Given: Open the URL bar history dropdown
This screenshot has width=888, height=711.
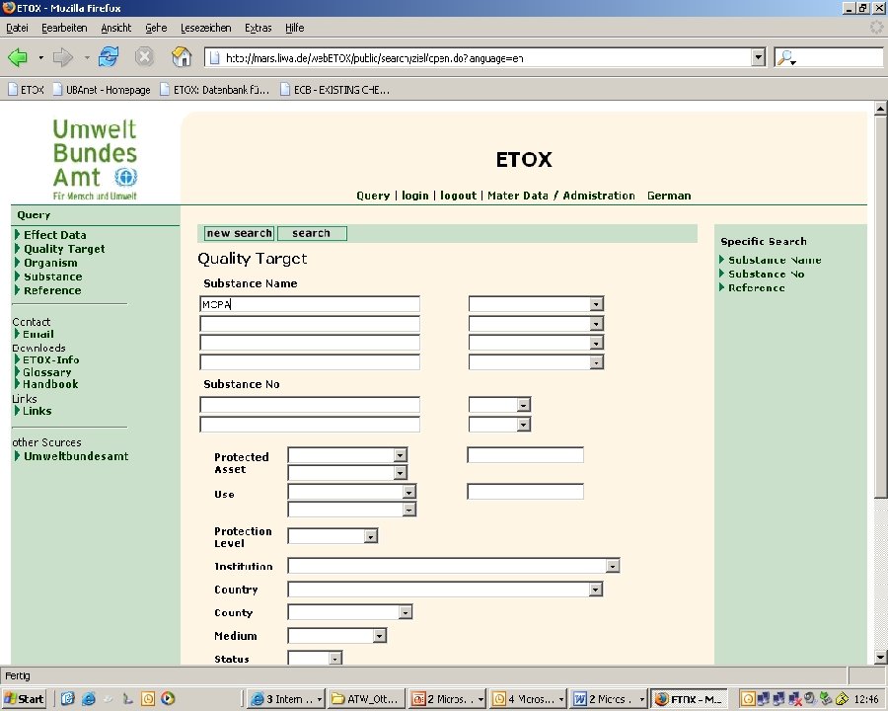Looking at the screenshot, I should pos(758,57).
